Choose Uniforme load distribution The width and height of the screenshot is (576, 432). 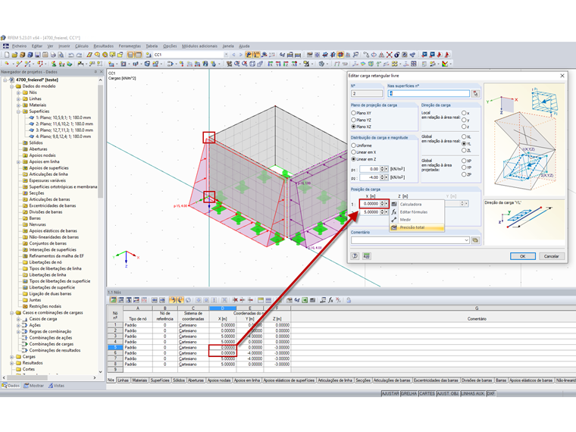(353, 146)
